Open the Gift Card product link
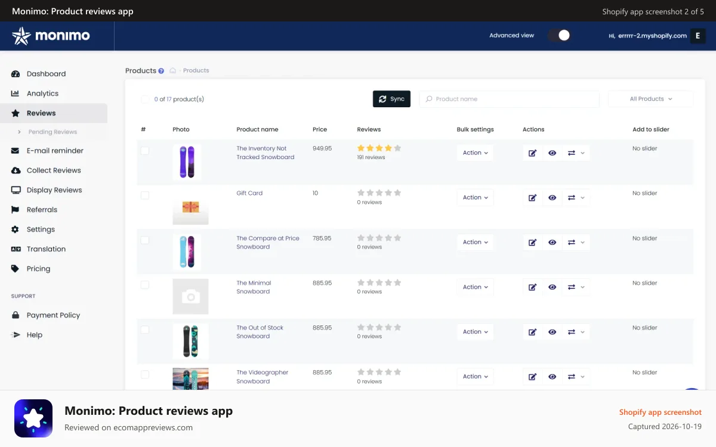Image resolution: width=716 pixels, height=447 pixels. [x=249, y=193]
